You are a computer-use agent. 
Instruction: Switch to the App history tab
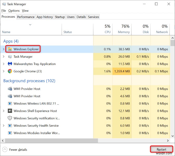tap(45, 17)
